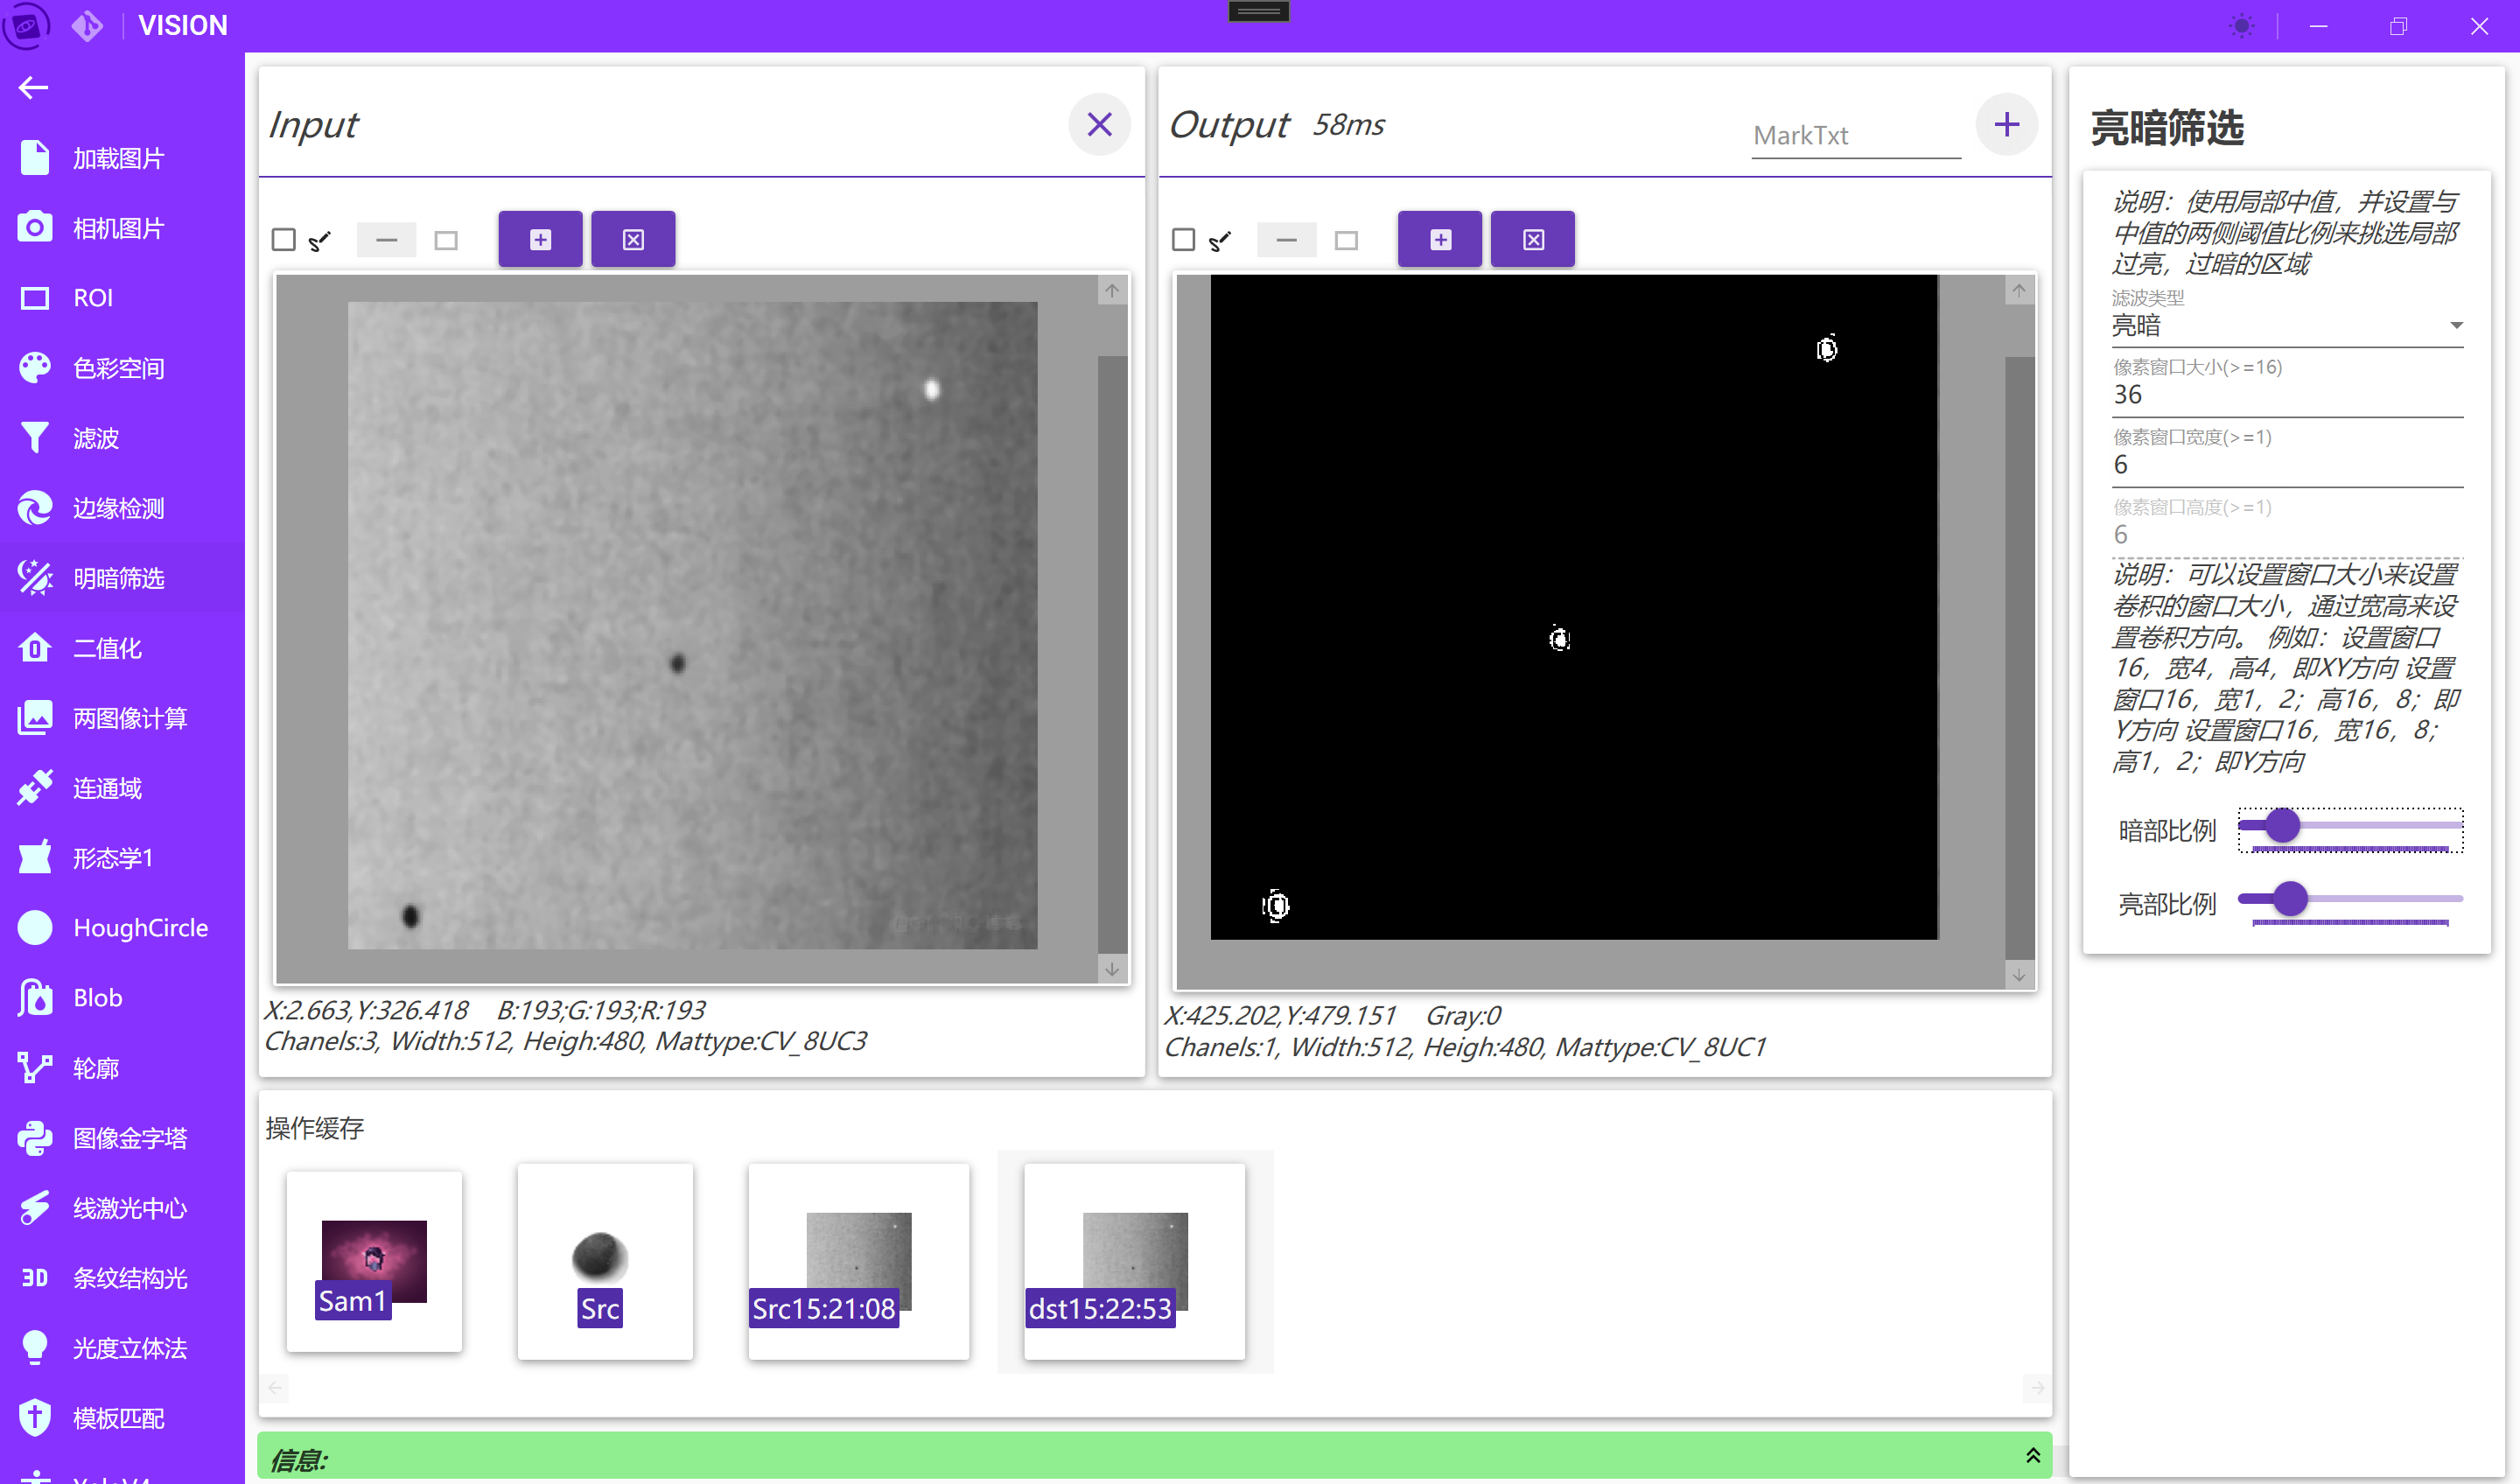2520x1484 pixels.
Task: Open the 二值化 sidebar menu item
Action: point(108,648)
